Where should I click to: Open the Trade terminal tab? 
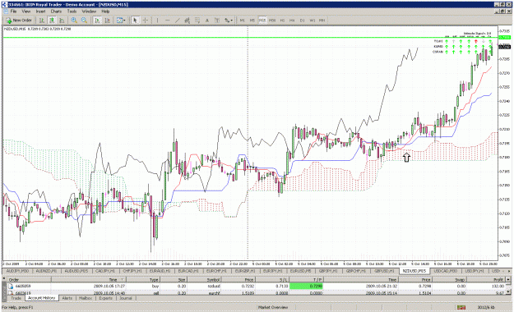tap(16, 298)
